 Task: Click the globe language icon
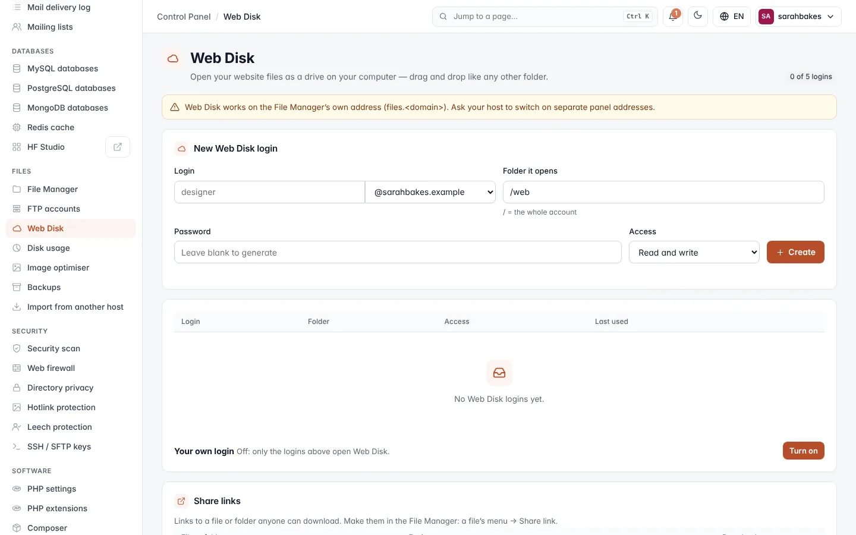click(724, 17)
